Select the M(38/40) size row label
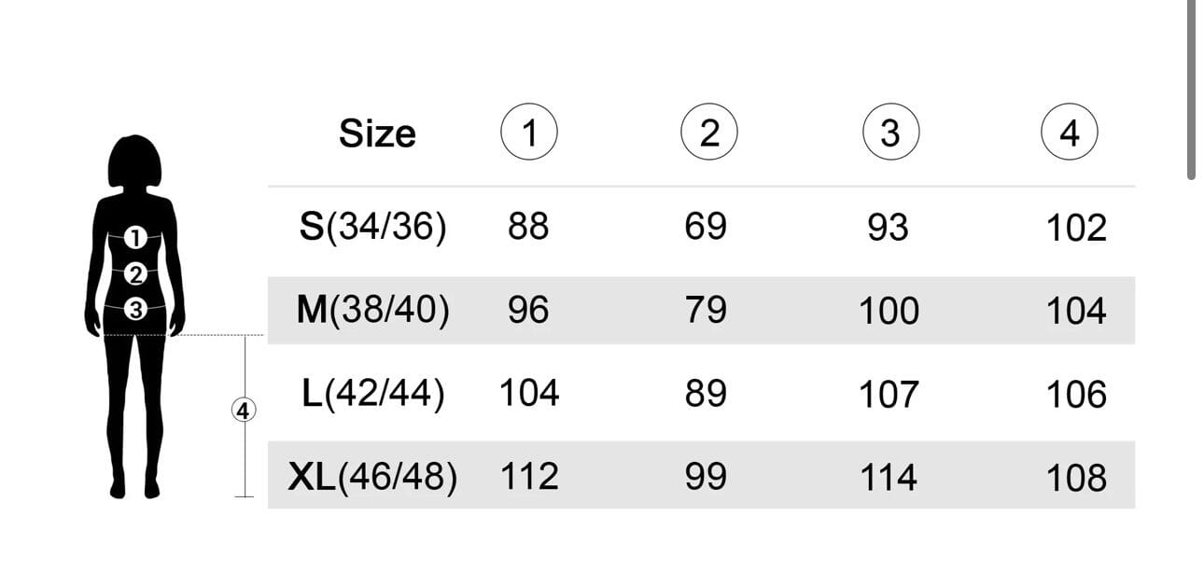This screenshot has height=572, width=1204. 373,310
